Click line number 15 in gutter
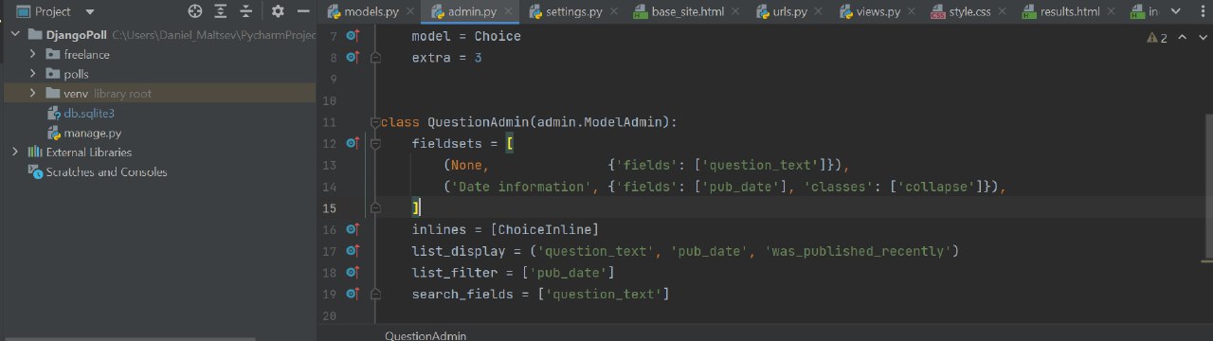Viewport: 1213px width, 341px height. (x=330, y=208)
